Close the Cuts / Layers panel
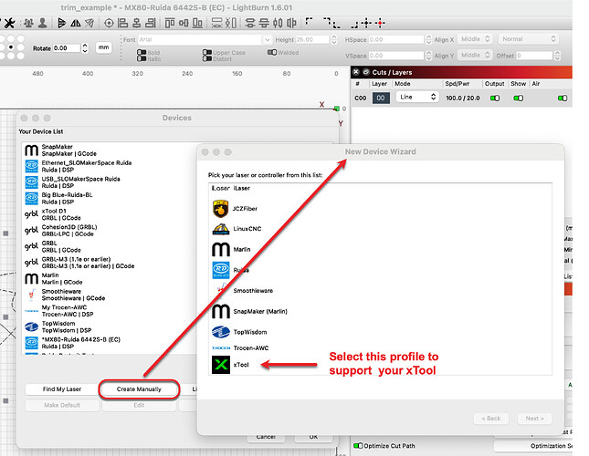This screenshot has width=589, height=456. [x=356, y=72]
